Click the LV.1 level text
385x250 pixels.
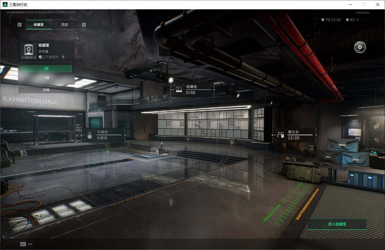[29, 57]
